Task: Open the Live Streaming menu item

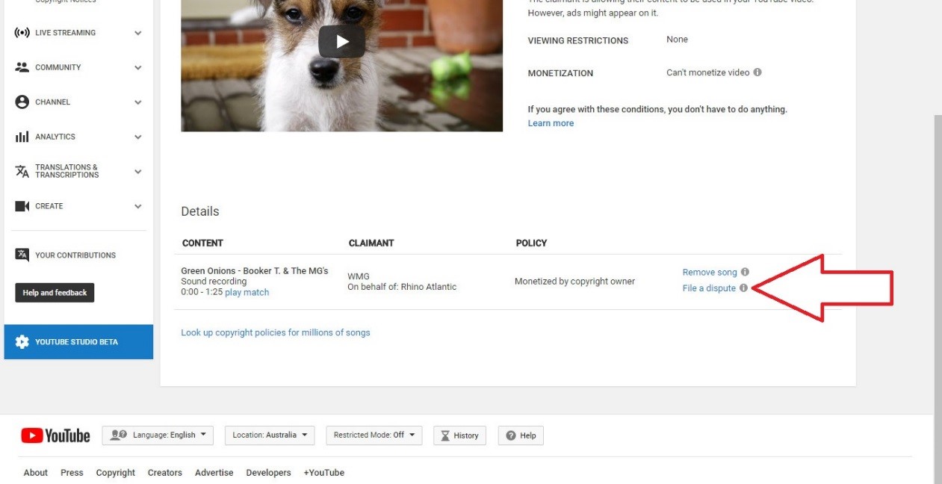Action: click(78, 33)
